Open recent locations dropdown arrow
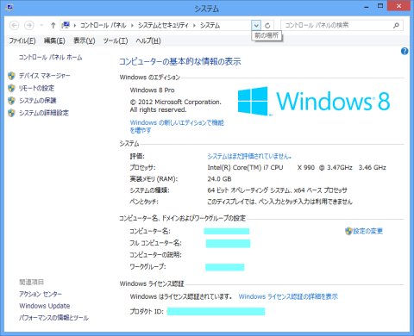This screenshot has width=414, height=336. click(41, 26)
